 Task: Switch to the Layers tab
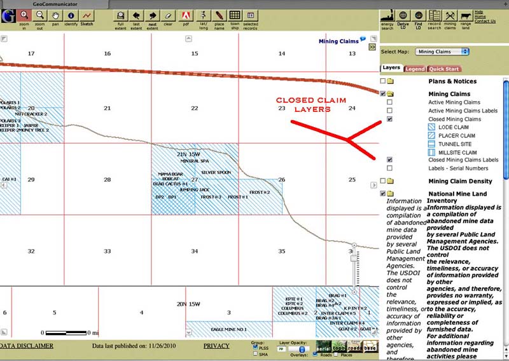coord(391,68)
